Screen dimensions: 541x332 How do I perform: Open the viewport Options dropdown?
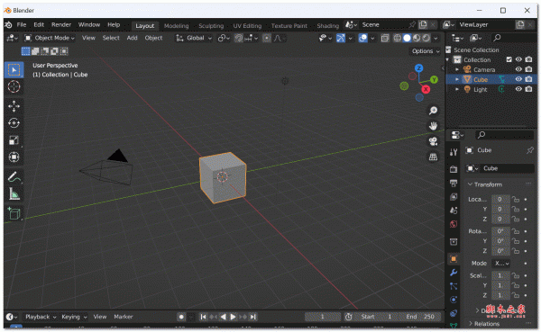coord(426,51)
